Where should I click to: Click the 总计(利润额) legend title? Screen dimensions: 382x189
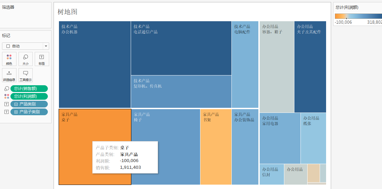(x=347, y=7)
